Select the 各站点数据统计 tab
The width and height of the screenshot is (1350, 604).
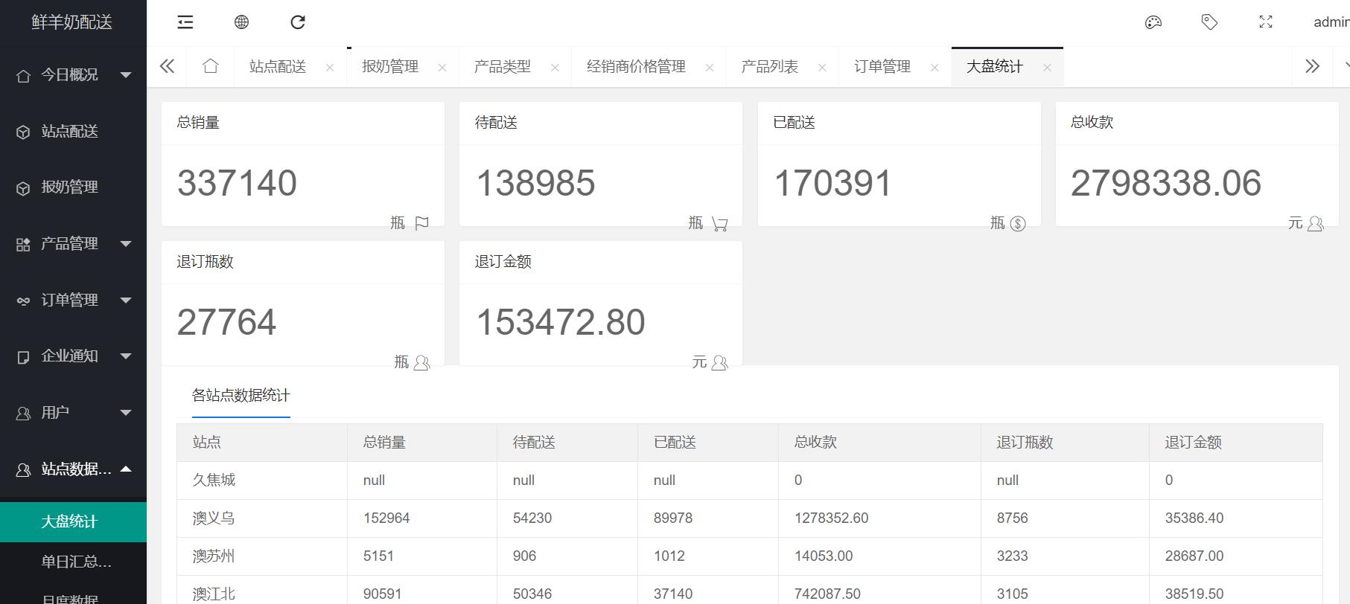(241, 395)
